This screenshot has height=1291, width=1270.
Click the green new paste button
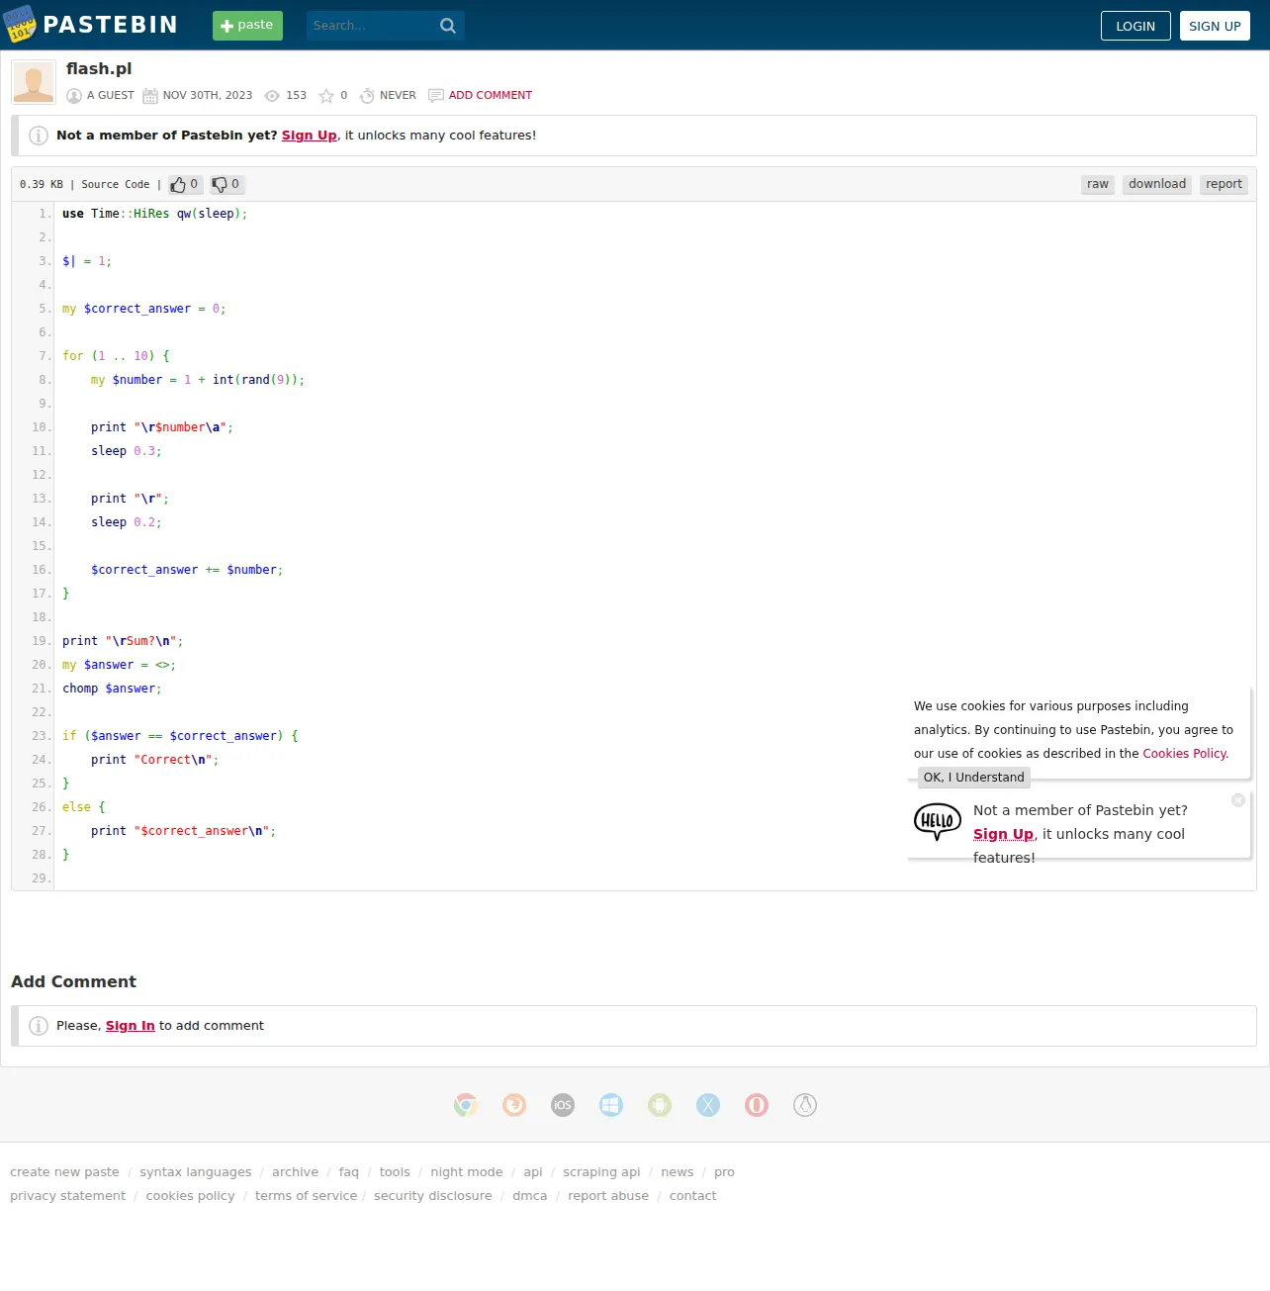247,26
